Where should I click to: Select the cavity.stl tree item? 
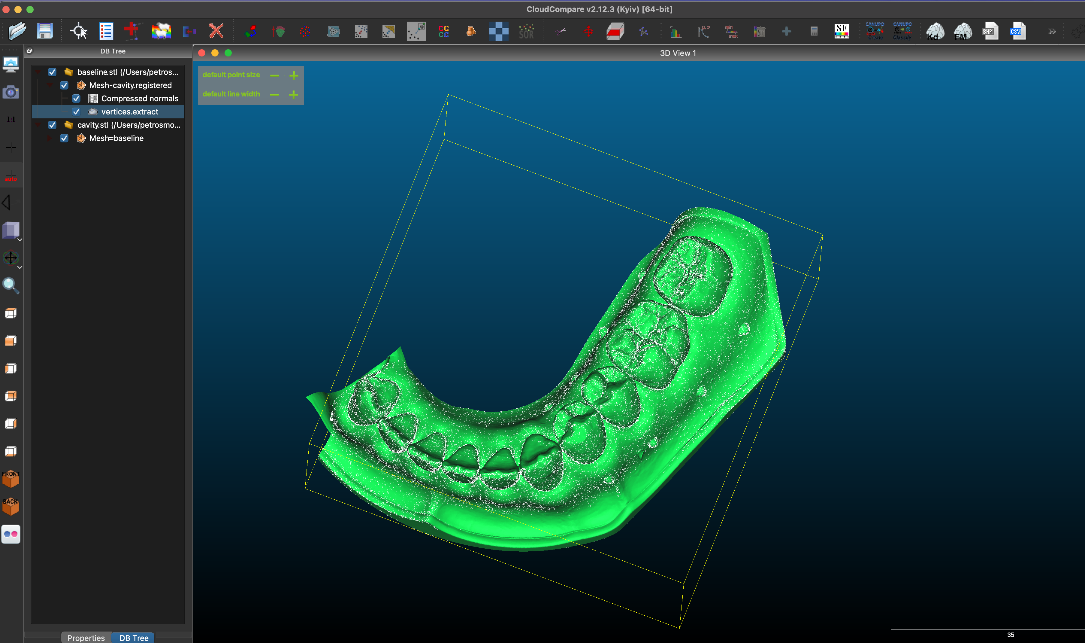128,125
